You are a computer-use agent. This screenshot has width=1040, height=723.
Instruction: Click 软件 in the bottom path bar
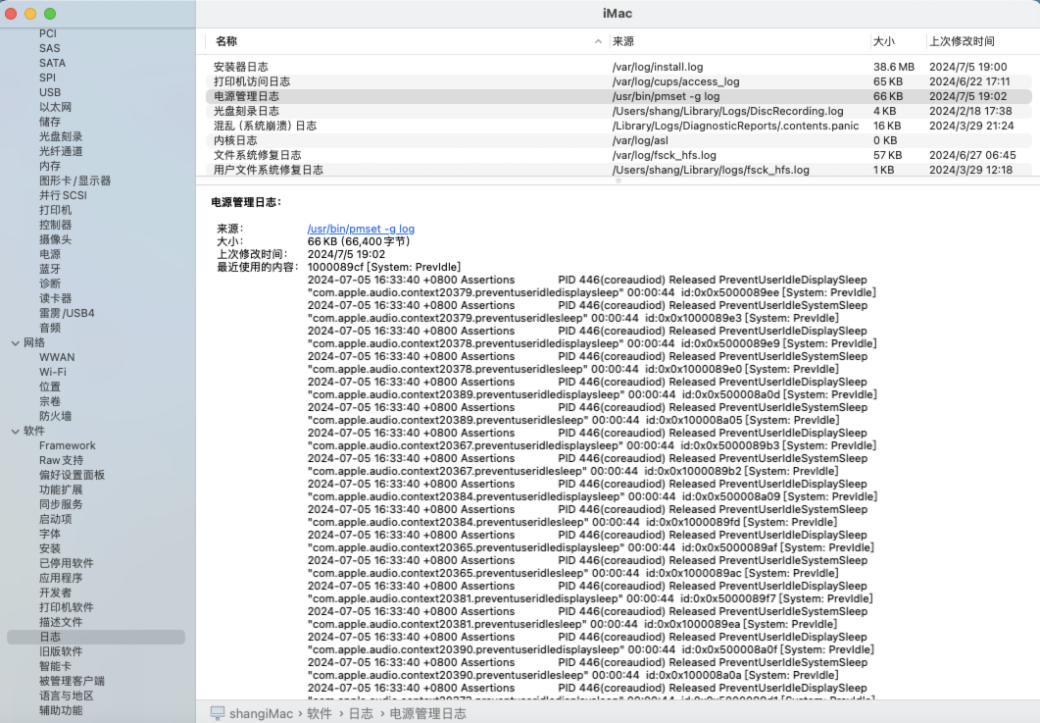[320, 713]
